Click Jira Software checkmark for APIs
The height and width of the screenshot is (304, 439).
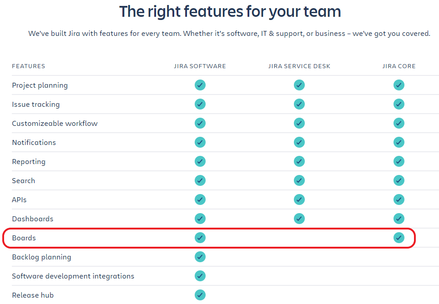200,199
